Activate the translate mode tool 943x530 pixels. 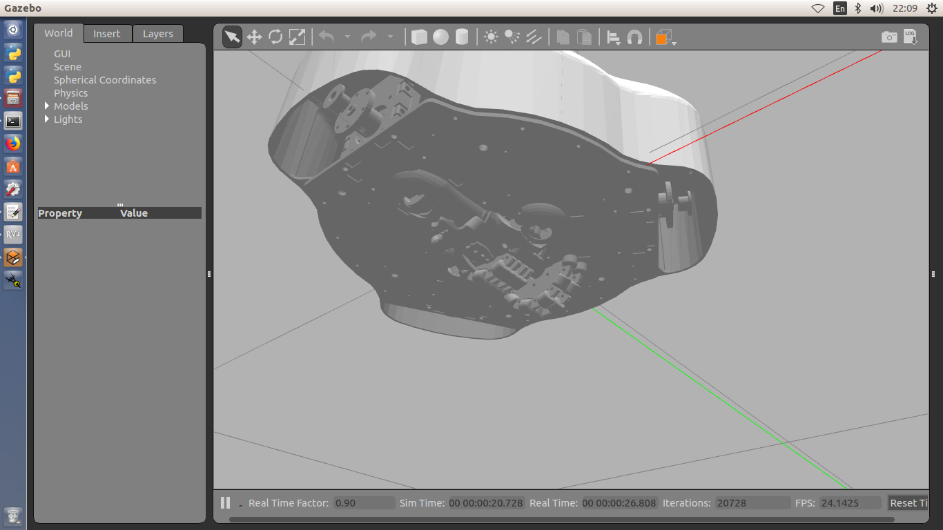click(254, 37)
